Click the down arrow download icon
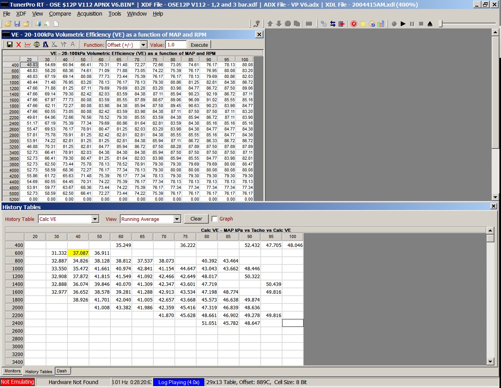501x388 pixels. [279, 24]
